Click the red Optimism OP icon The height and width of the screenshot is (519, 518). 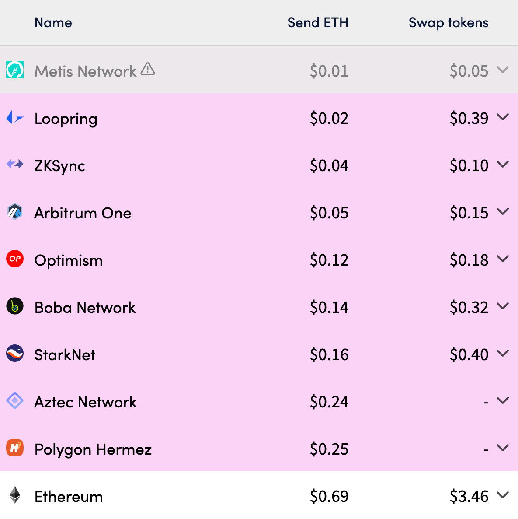click(15, 259)
